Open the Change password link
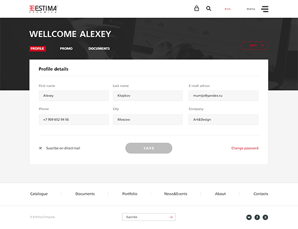 click(245, 148)
